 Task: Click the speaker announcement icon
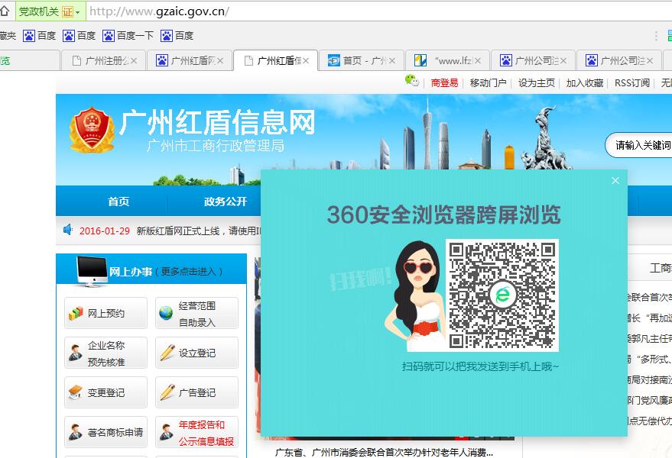(x=67, y=230)
